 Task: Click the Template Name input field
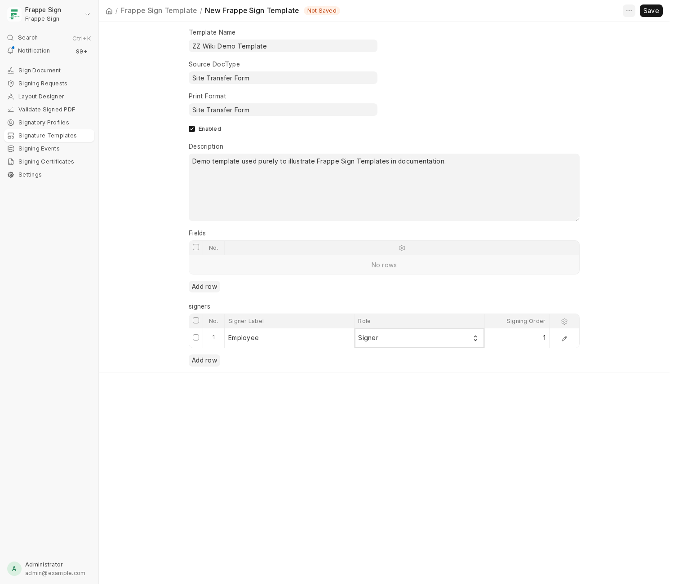point(283,46)
